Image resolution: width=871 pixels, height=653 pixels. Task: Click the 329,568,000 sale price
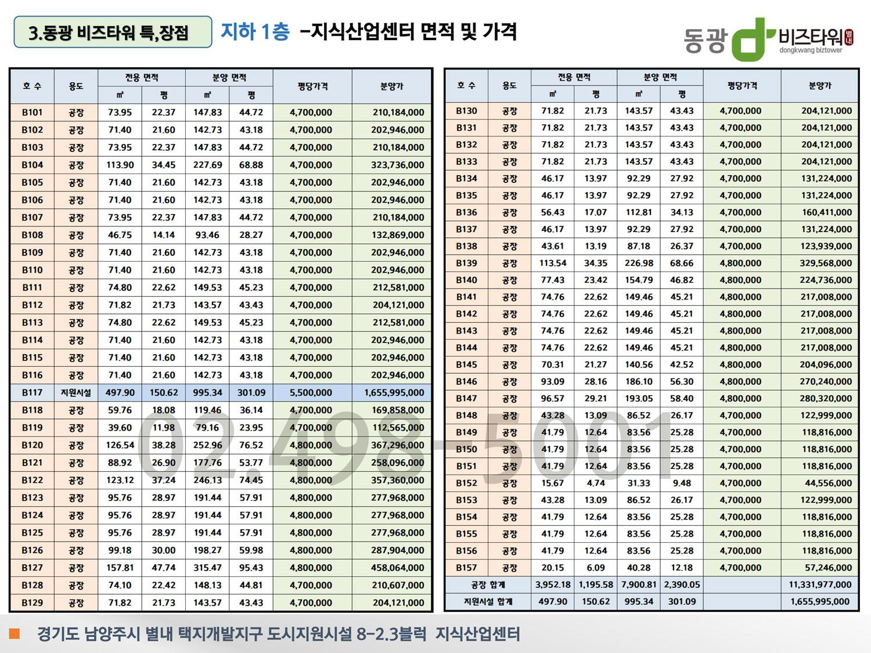click(826, 263)
